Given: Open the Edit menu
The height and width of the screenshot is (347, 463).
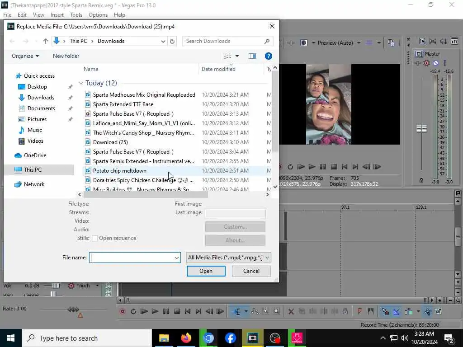Looking at the screenshot, I should (x=22, y=15).
